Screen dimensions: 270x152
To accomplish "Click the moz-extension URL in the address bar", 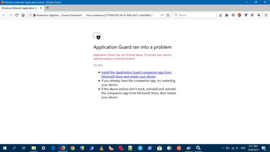I will (119, 15).
